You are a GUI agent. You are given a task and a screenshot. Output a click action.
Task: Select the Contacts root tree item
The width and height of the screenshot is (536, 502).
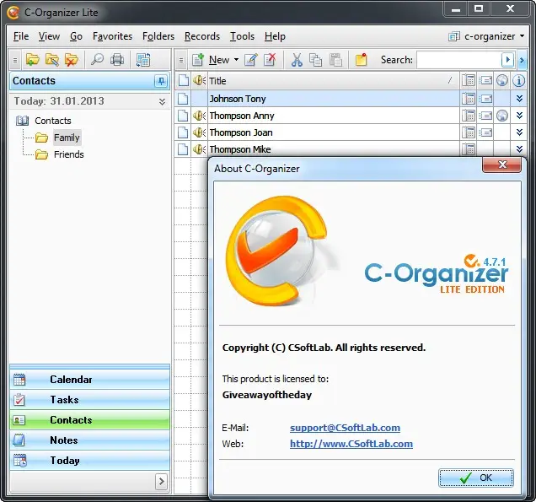(x=52, y=121)
